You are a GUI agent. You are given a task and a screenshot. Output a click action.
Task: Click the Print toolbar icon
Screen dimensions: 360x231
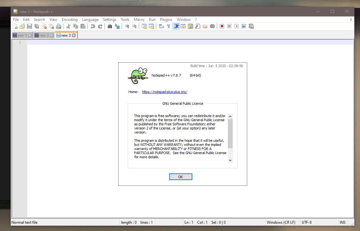point(59,26)
